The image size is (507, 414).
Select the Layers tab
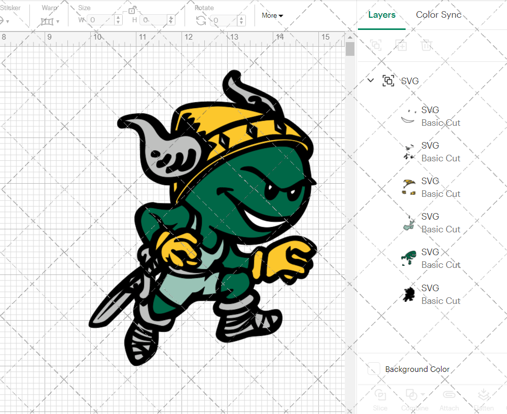[x=382, y=15]
